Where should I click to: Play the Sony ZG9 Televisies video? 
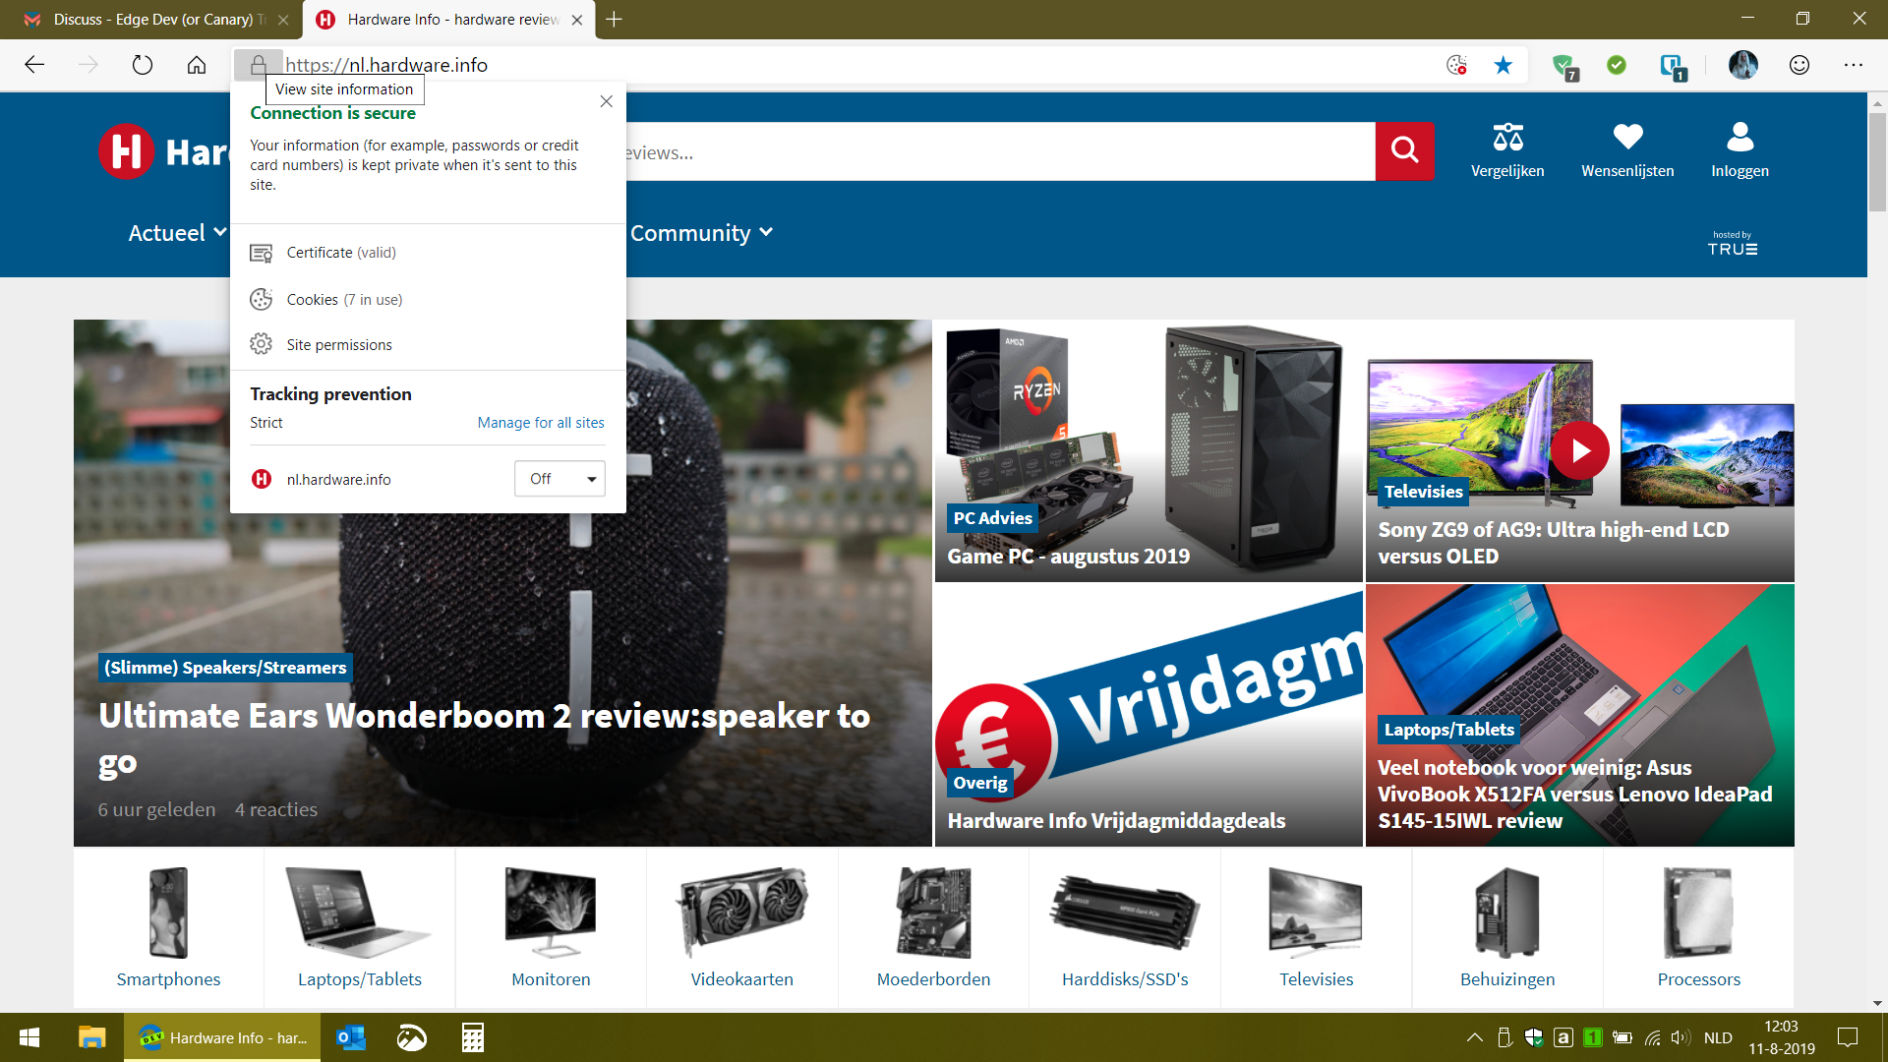pos(1579,450)
